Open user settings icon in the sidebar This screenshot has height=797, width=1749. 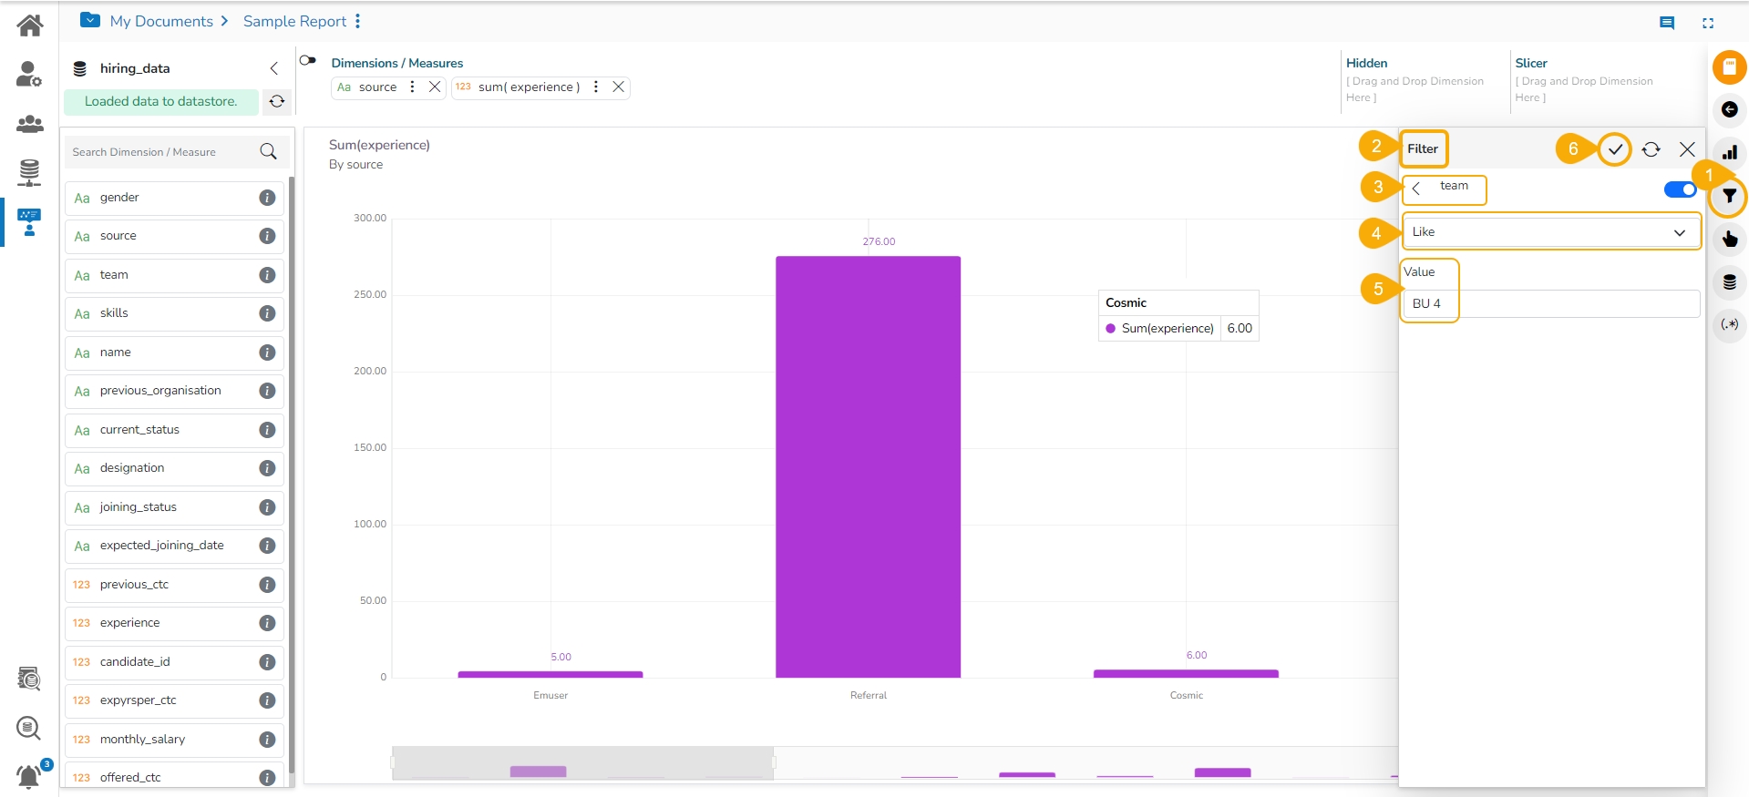pos(29,74)
